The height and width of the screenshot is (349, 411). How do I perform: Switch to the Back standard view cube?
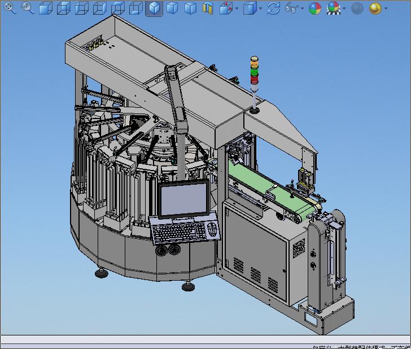tap(64, 8)
